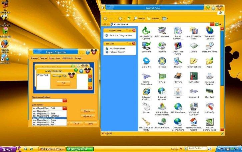
Task: Open Keyboard icon
Action: (x=194, y=93)
